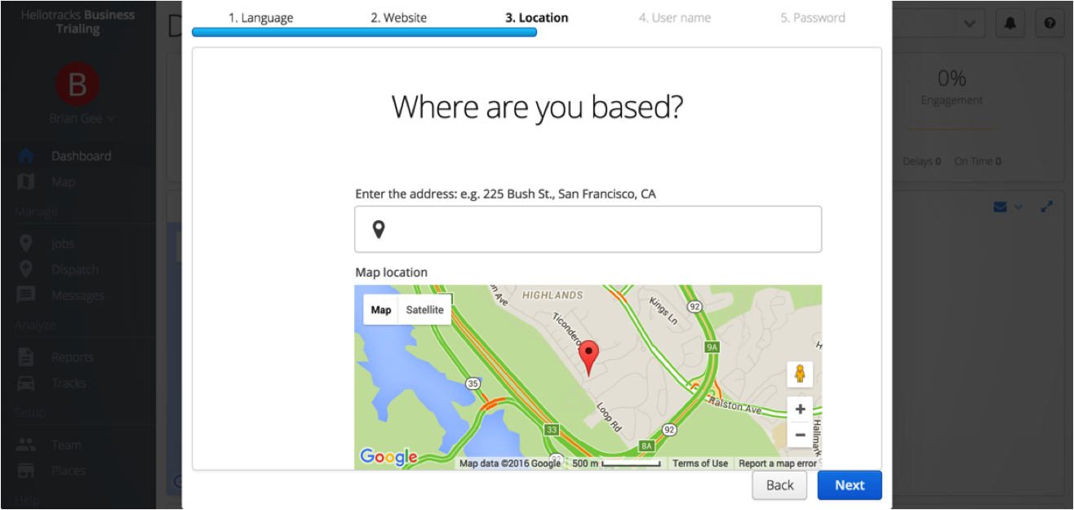Open the mail envelope dropdown
This screenshot has height=510, width=1074.
[x=1007, y=207]
